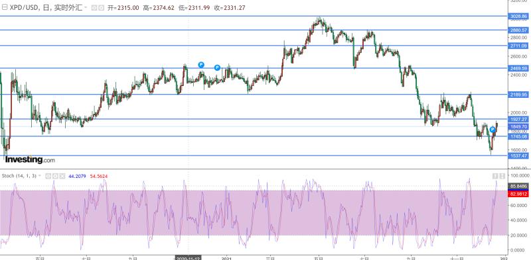Viewport: 531px width, 260px height.
Task: Select the 1745.08 horizontal line label
Action: point(518,136)
